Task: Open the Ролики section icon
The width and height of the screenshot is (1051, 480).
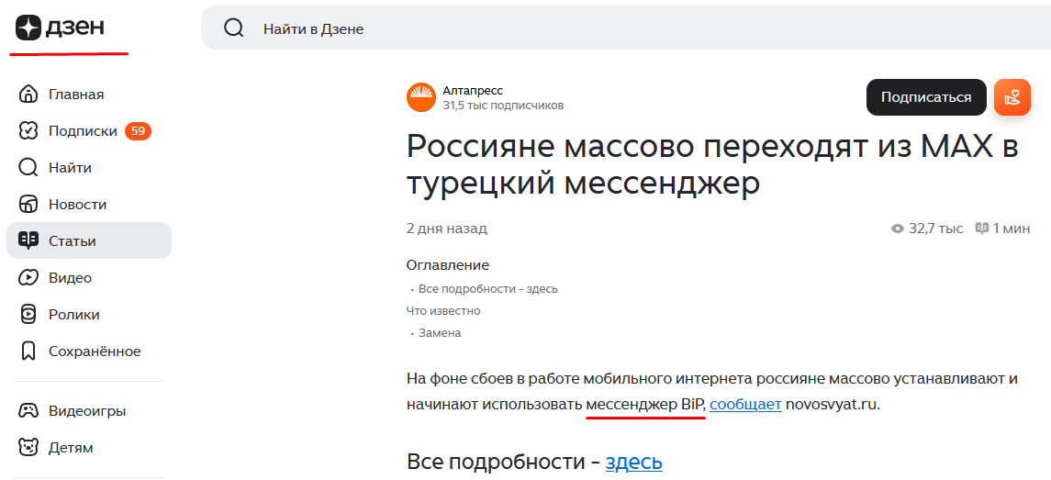Action: coord(28,315)
